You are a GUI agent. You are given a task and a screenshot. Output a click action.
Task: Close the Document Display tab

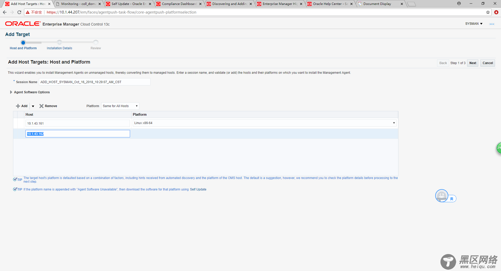tap(402, 4)
